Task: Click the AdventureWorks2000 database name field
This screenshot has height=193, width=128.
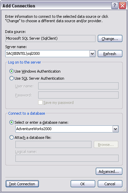Action: tap(64, 129)
